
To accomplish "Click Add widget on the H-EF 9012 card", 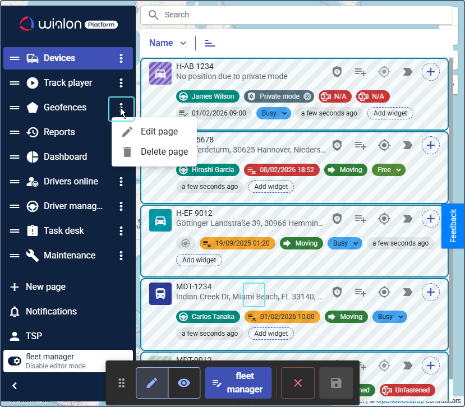I will point(199,260).
